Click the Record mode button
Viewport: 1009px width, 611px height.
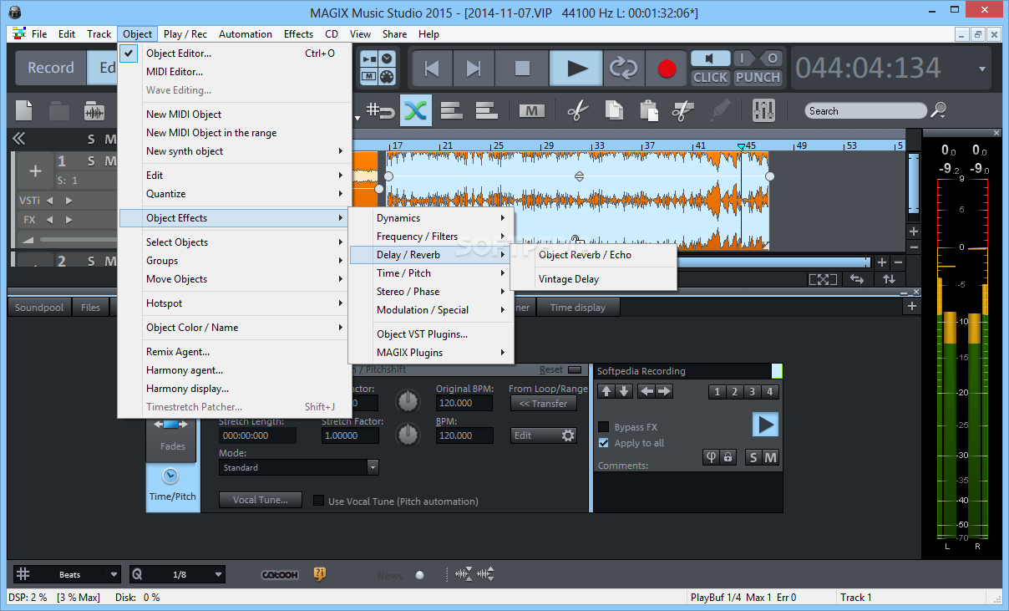[x=51, y=69]
